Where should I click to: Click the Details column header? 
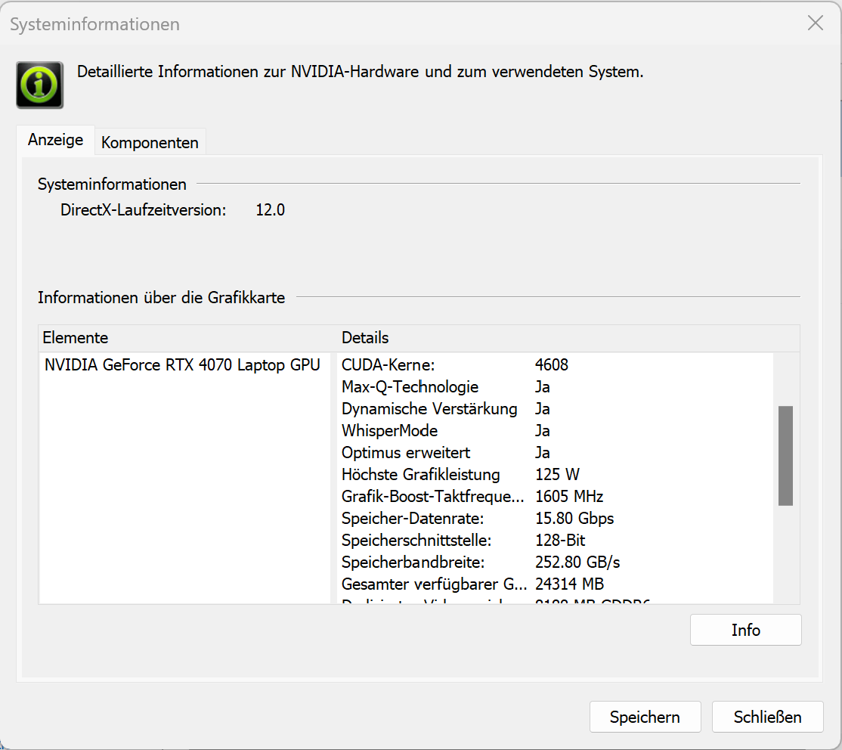click(365, 338)
